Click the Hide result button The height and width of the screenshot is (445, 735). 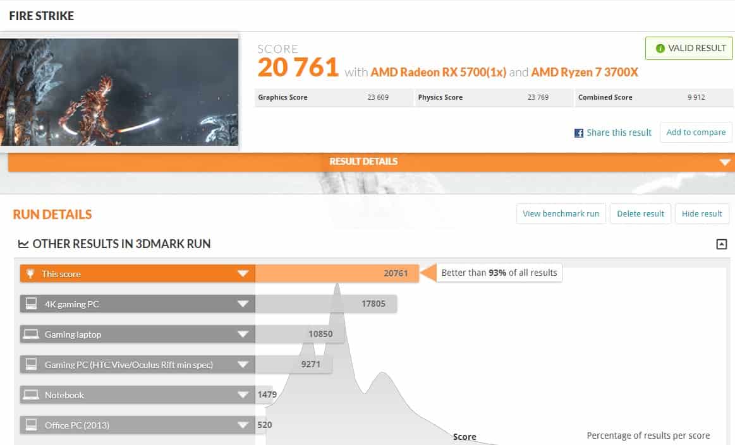702,213
